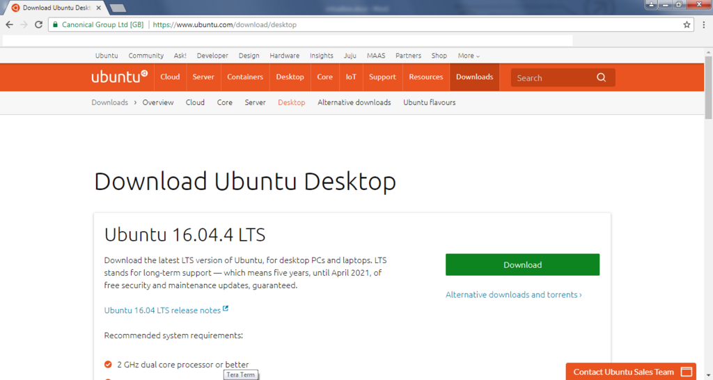Open Ubuntu 16.04 LTS release notes link
This screenshot has width=713, height=380.
coord(162,310)
